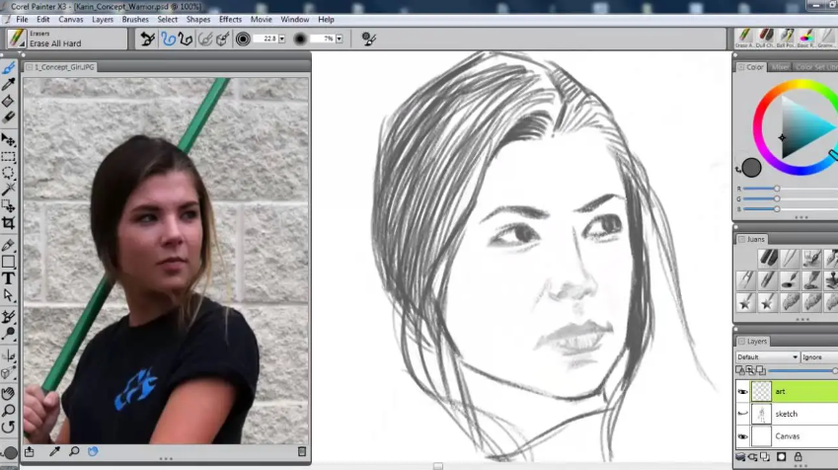
Task: Choose the Freehand Strokes icon
Action: pos(169,39)
